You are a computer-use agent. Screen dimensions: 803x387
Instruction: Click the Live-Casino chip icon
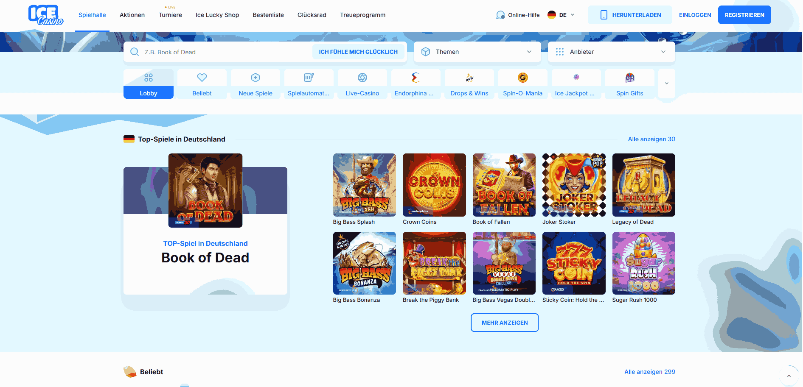tap(362, 78)
